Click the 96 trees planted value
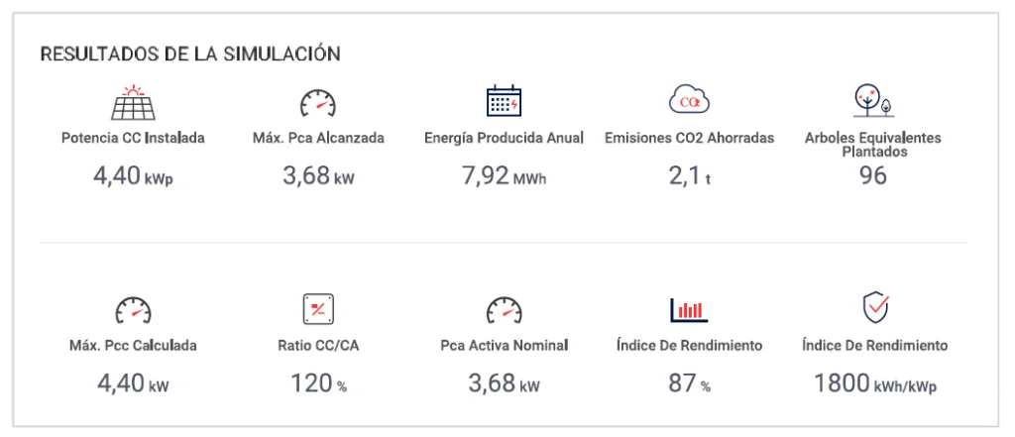This screenshot has width=1015, height=437. click(872, 175)
